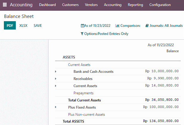Click the Rp 100,000,000.00 fixed assets value
The width and height of the screenshot is (184, 125).
point(161,107)
